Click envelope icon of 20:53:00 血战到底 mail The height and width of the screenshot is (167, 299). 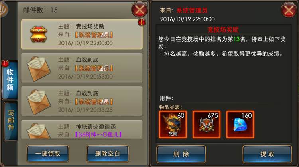[x=39, y=69]
